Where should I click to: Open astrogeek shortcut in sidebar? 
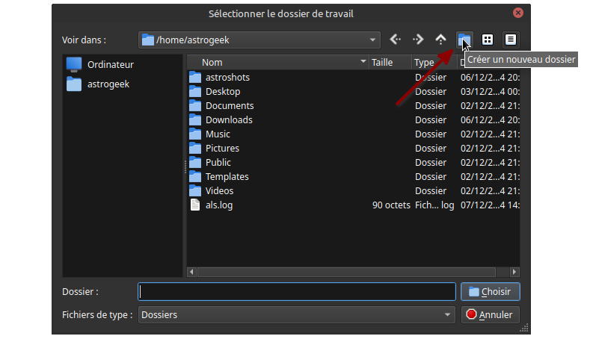point(108,84)
